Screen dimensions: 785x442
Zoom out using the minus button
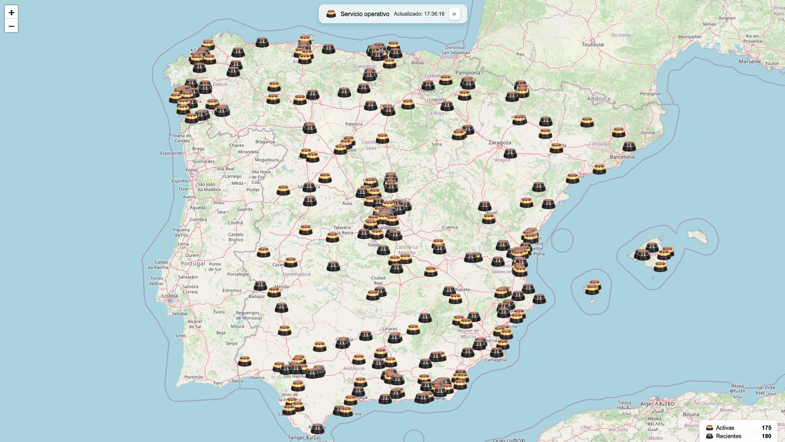(11, 26)
